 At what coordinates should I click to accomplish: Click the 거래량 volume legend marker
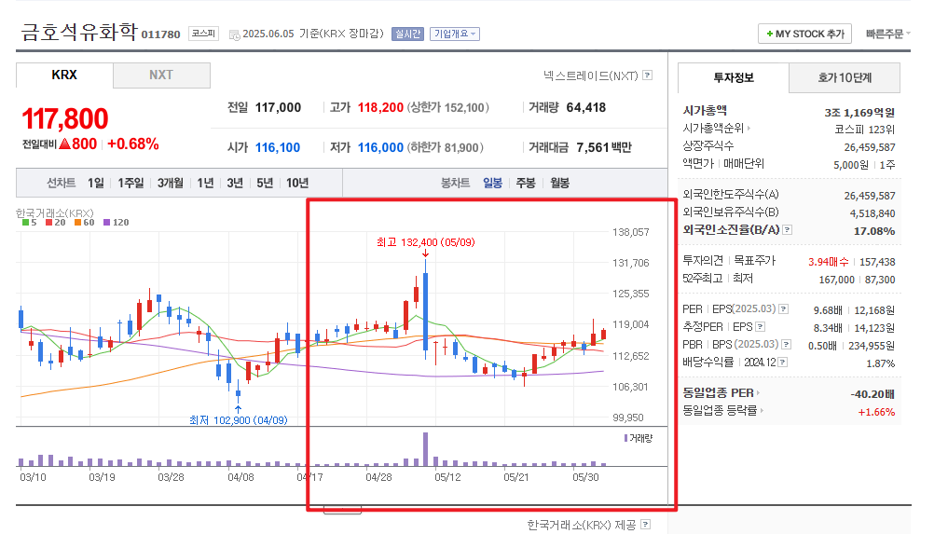tap(625, 438)
